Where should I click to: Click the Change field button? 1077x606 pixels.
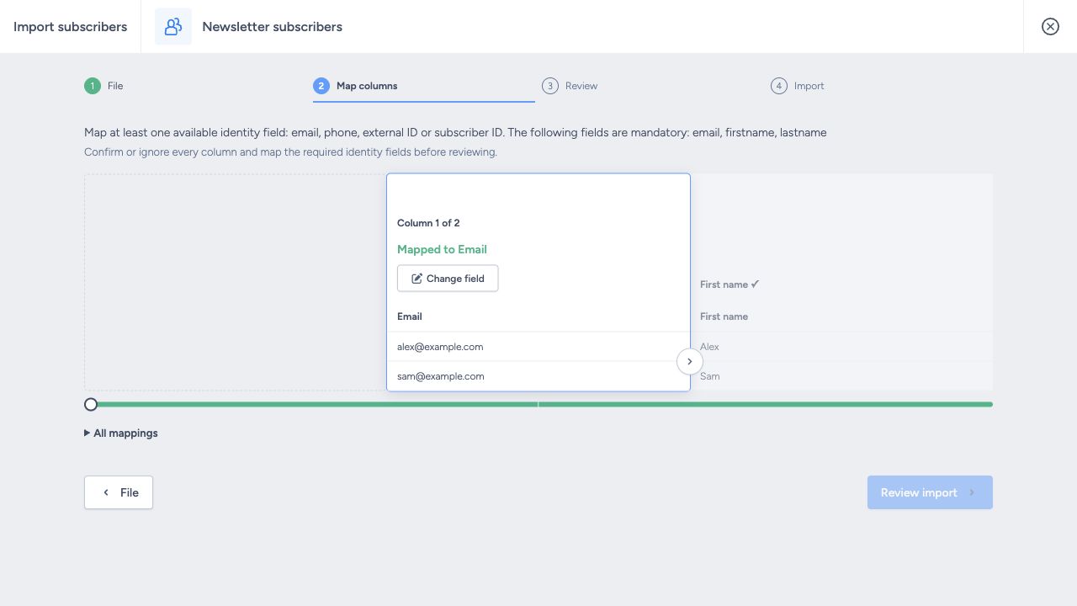click(448, 279)
